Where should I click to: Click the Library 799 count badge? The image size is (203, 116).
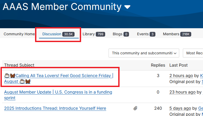click(x=100, y=34)
